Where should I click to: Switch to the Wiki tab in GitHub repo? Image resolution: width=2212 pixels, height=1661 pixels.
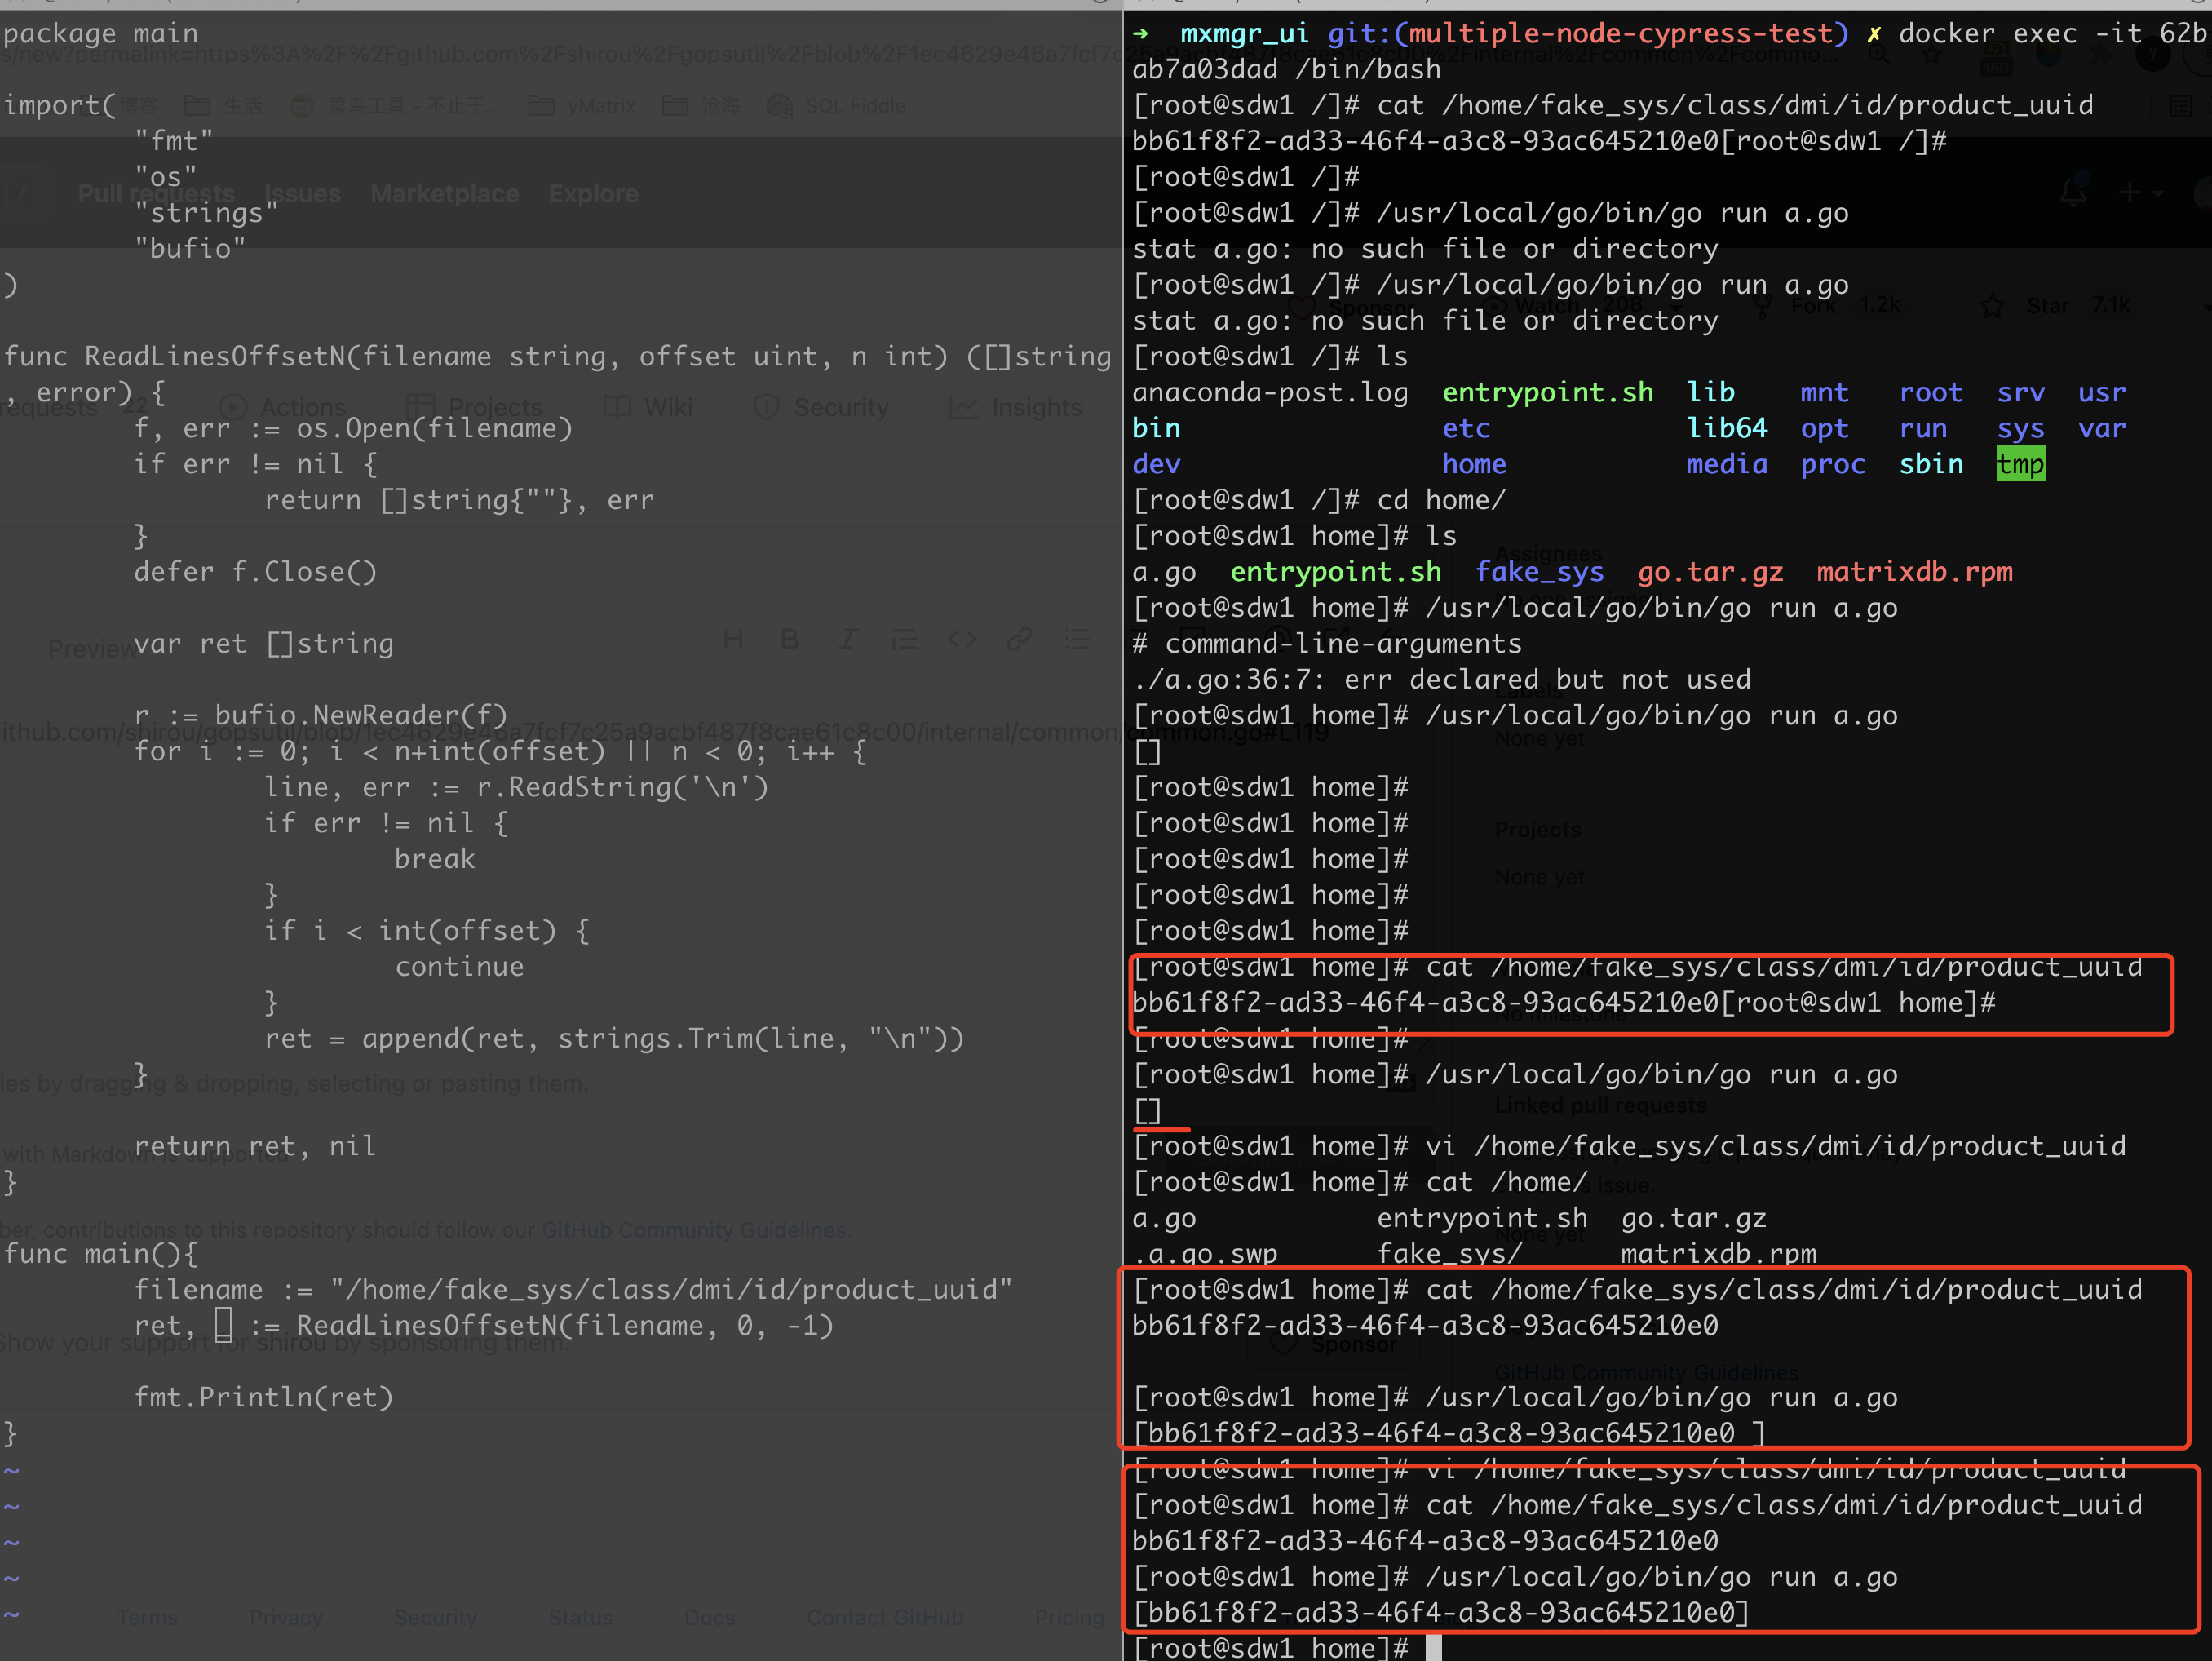click(x=649, y=407)
